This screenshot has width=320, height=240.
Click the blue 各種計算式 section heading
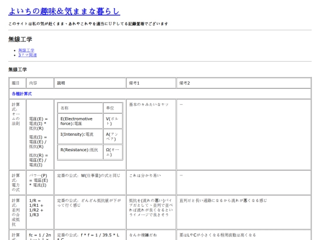tap(22, 94)
